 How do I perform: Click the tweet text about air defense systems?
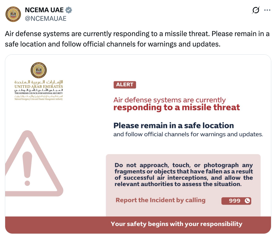(137, 39)
